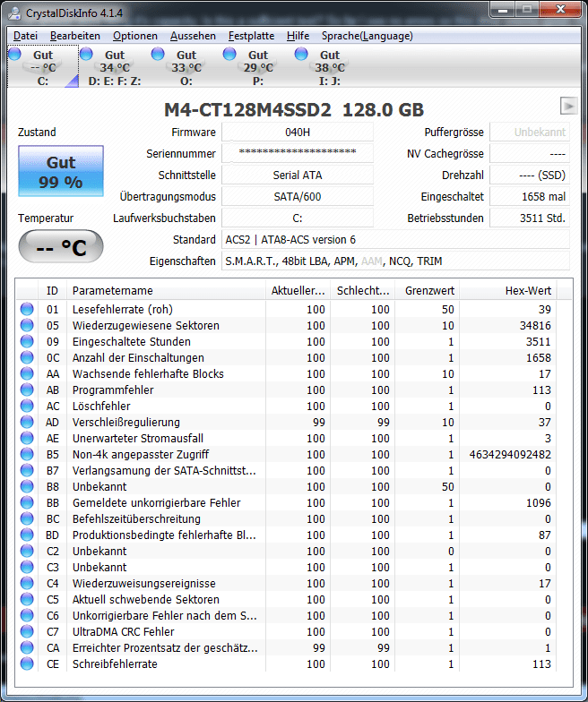Open the Festplatte menu
Screen dimensions: 588x702
tap(251, 36)
